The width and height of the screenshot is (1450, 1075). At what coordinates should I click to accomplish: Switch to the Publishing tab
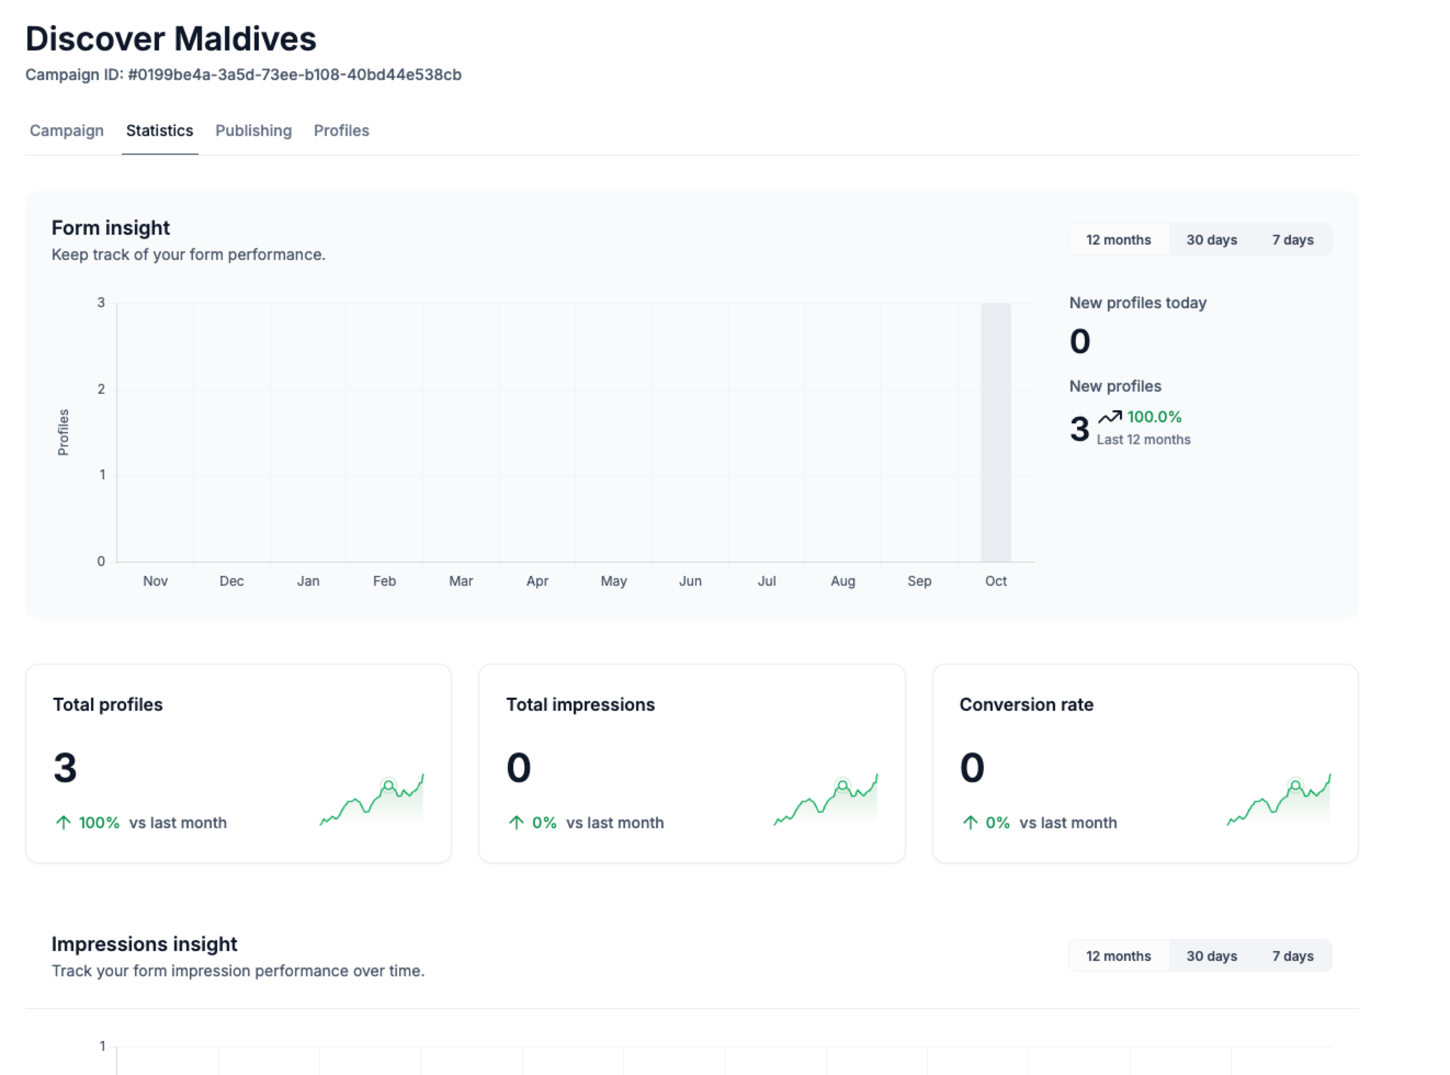click(x=253, y=131)
